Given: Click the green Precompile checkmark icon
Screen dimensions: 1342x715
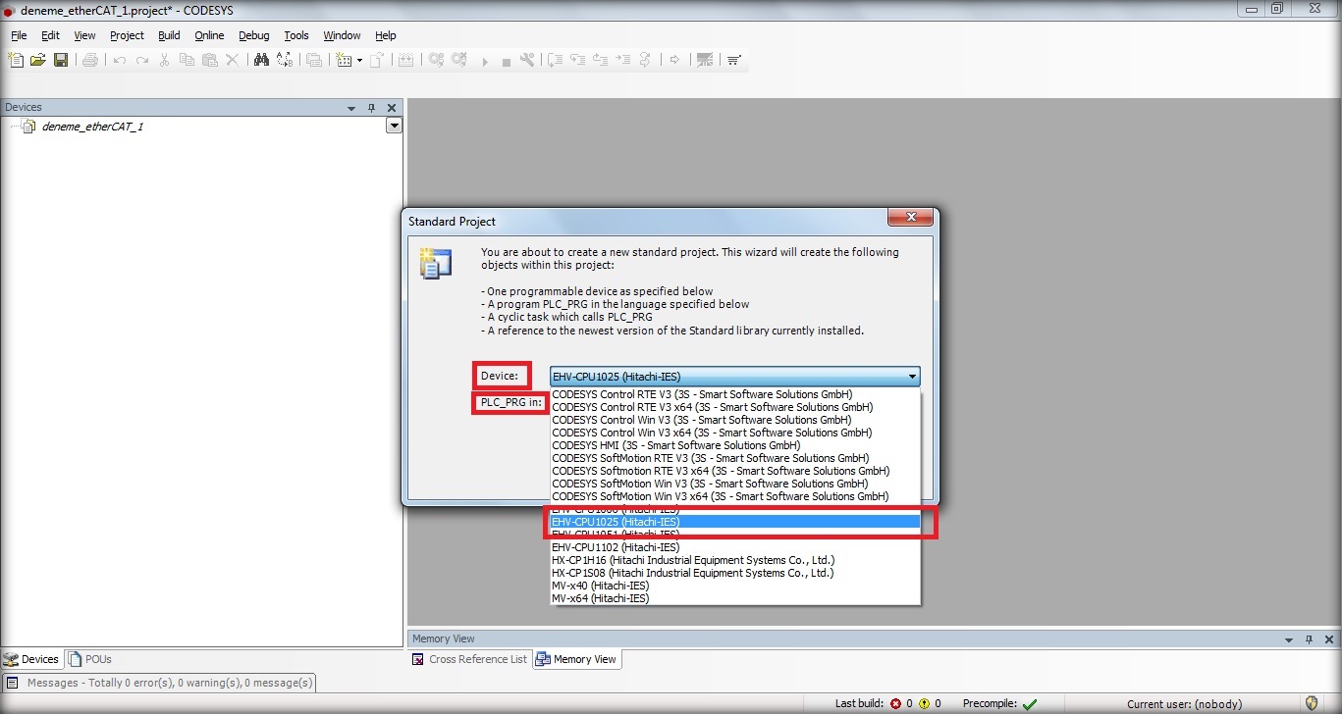Looking at the screenshot, I should (1029, 704).
